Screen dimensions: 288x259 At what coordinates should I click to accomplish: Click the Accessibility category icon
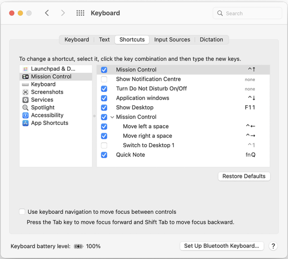[x=25, y=115]
